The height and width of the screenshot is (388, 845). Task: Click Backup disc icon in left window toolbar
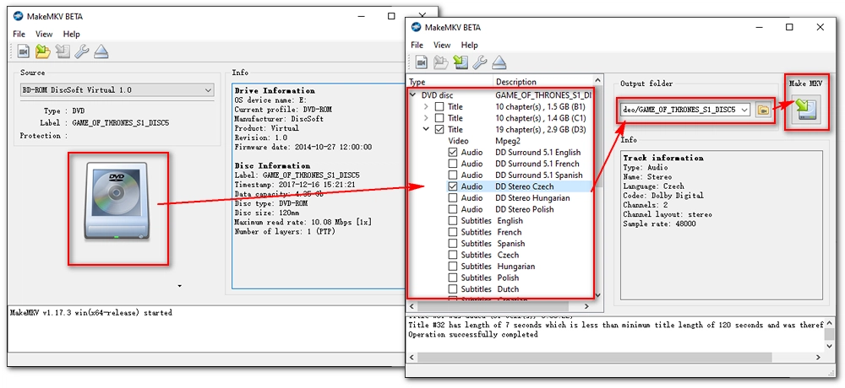coord(63,51)
